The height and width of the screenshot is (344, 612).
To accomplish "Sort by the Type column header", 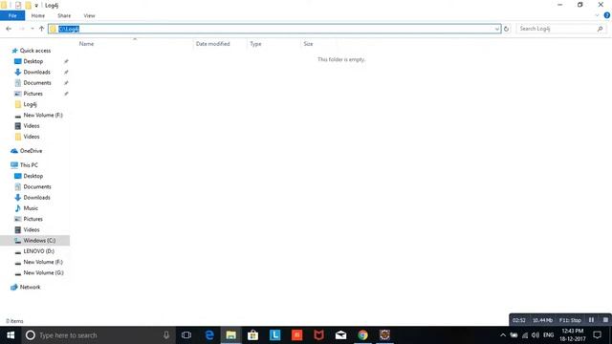I will click(x=255, y=44).
